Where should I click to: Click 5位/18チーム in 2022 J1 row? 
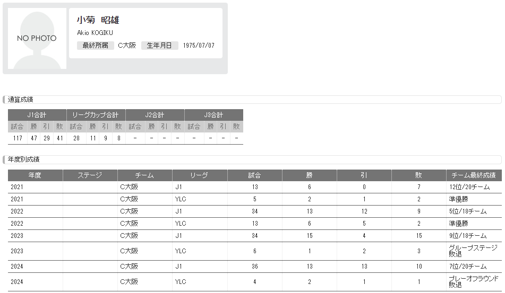coord(468,211)
